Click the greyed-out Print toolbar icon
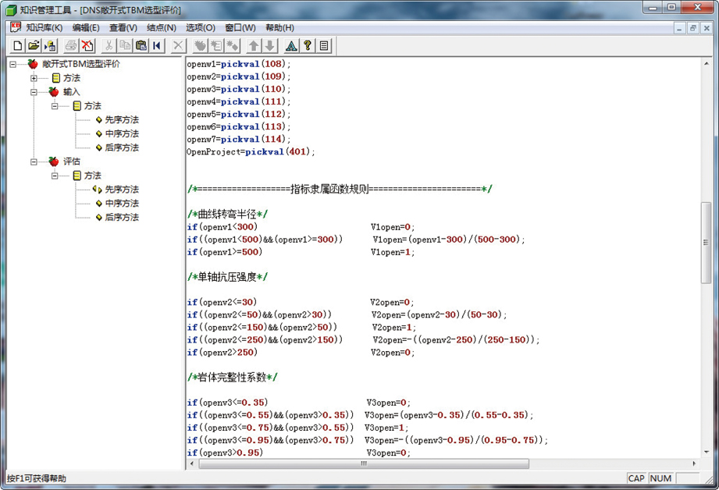The width and height of the screenshot is (719, 490). pyautogui.click(x=71, y=45)
